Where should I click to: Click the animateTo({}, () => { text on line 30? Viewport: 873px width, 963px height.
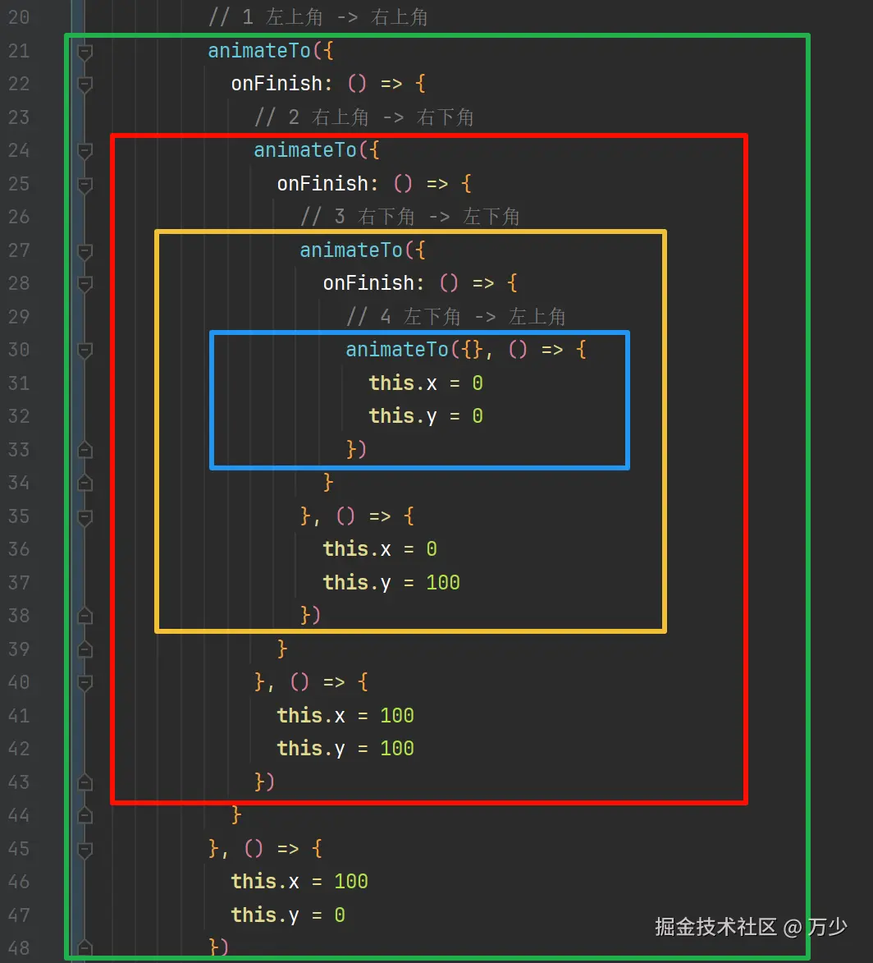click(x=464, y=349)
